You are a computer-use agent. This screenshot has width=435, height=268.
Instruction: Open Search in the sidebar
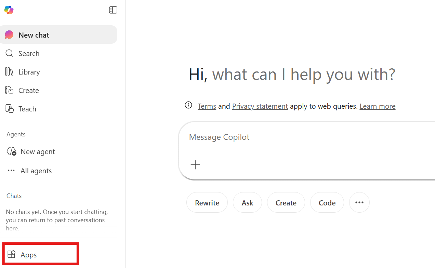(x=58, y=53)
